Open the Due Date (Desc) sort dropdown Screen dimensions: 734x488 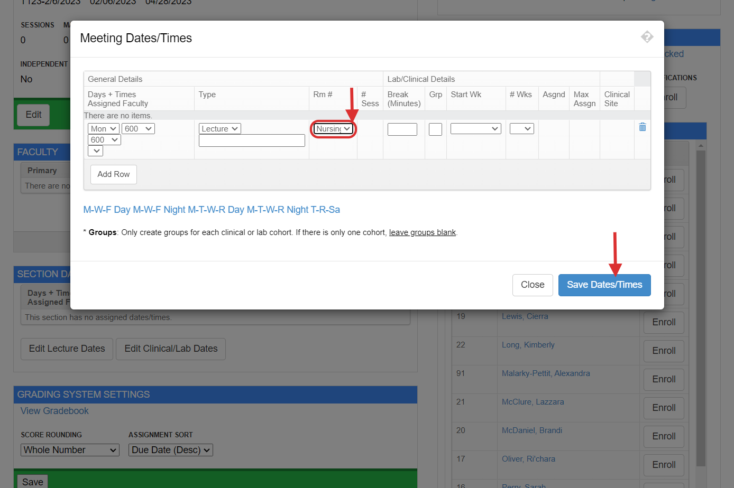pyautogui.click(x=170, y=450)
